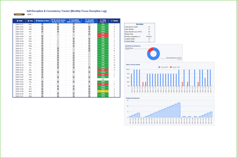Check Started on time for 2025-12-05
This screenshot has width=237, height=158.
click(42, 34)
